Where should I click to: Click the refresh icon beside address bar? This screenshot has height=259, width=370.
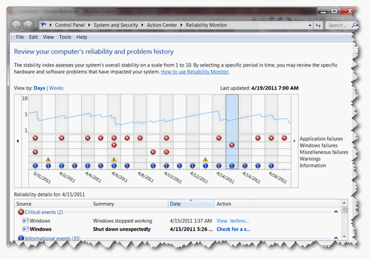click(x=318, y=25)
